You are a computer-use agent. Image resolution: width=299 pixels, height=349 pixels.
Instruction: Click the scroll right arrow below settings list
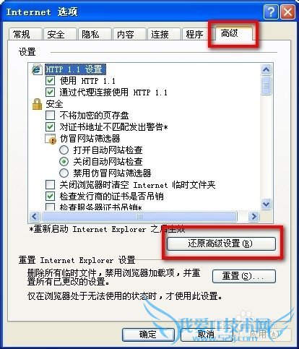(x=253, y=216)
